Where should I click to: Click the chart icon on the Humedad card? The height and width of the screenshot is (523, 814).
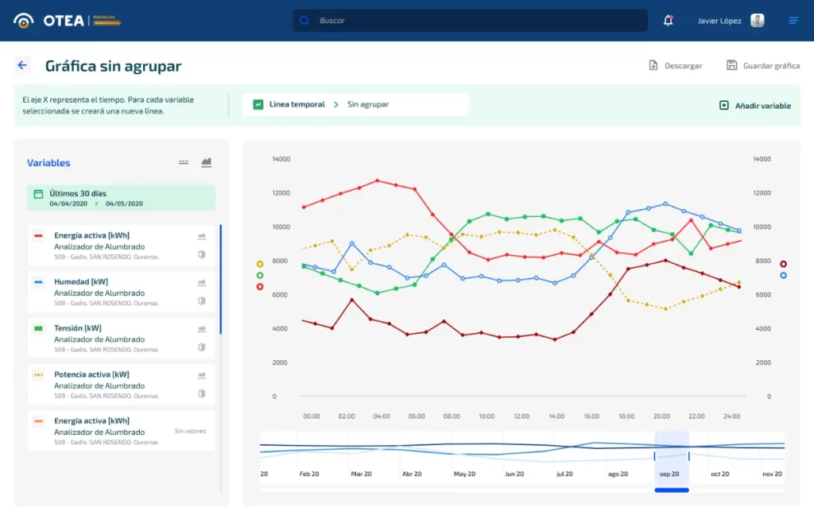coord(202,283)
